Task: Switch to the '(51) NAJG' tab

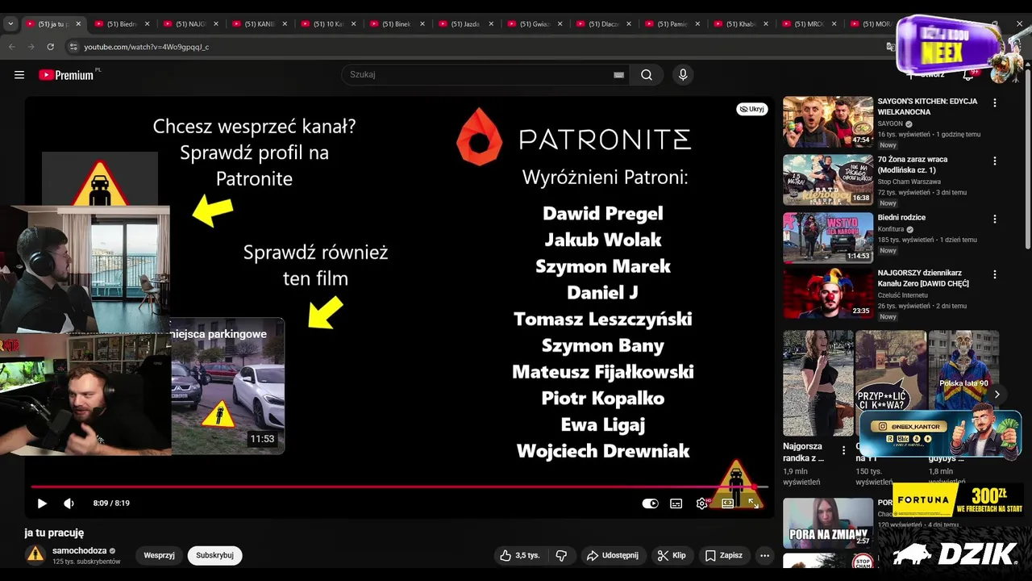Action: coord(190,24)
